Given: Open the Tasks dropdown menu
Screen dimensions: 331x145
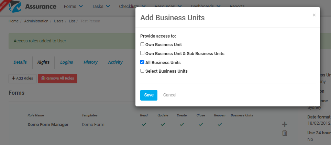Looking at the screenshot, I should coord(101,6).
